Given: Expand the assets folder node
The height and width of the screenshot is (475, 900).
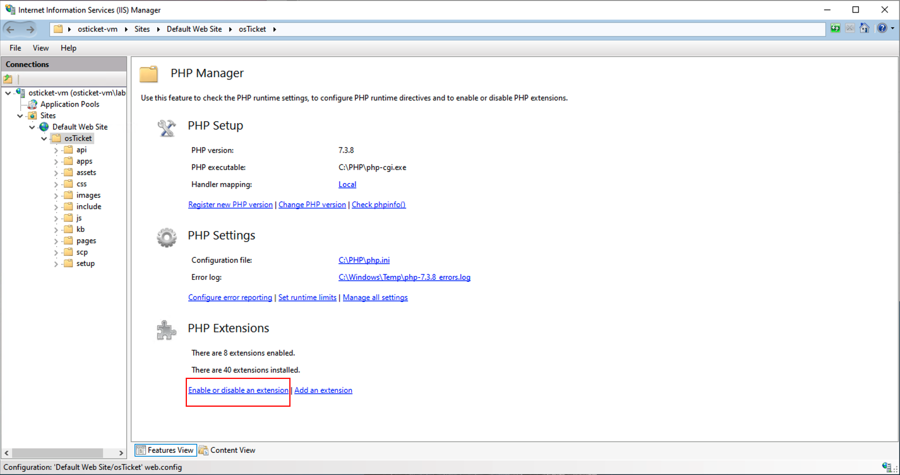Looking at the screenshot, I should click(56, 172).
